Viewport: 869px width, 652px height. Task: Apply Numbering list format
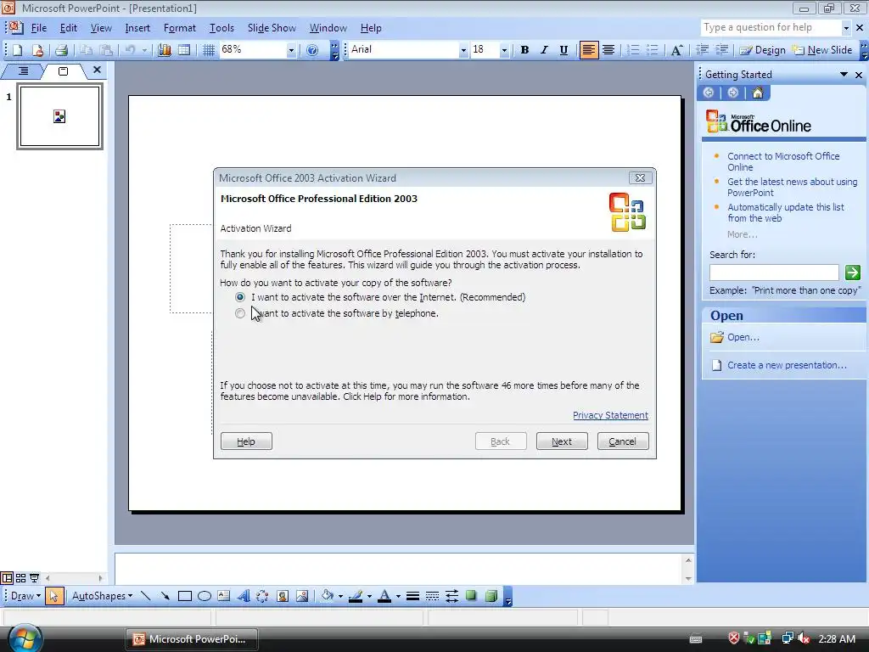(633, 50)
